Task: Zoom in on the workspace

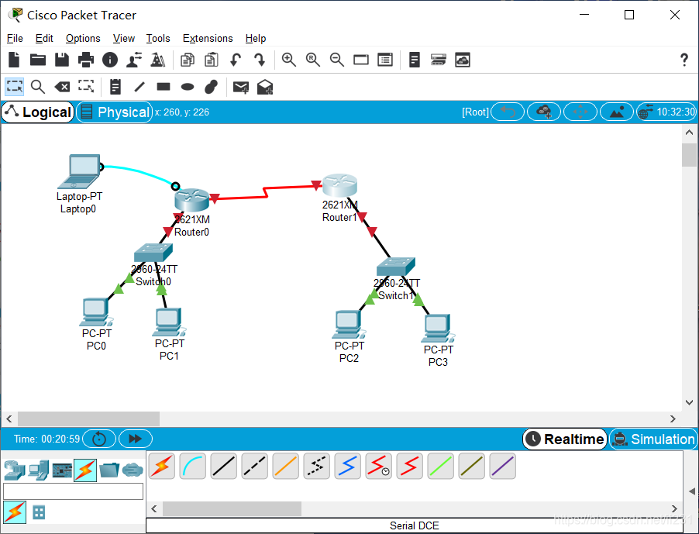Action: [x=289, y=60]
